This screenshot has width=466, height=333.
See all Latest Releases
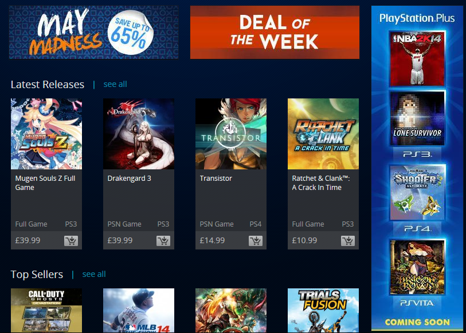(115, 84)
